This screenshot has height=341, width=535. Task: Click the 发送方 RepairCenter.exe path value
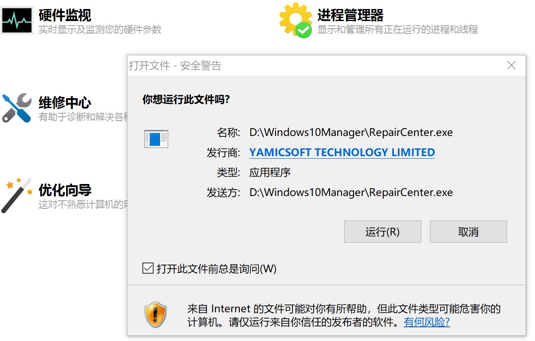[351, 193]
